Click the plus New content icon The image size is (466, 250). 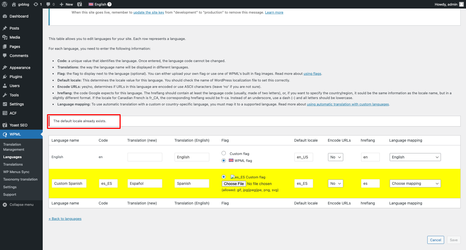[62, 4]
